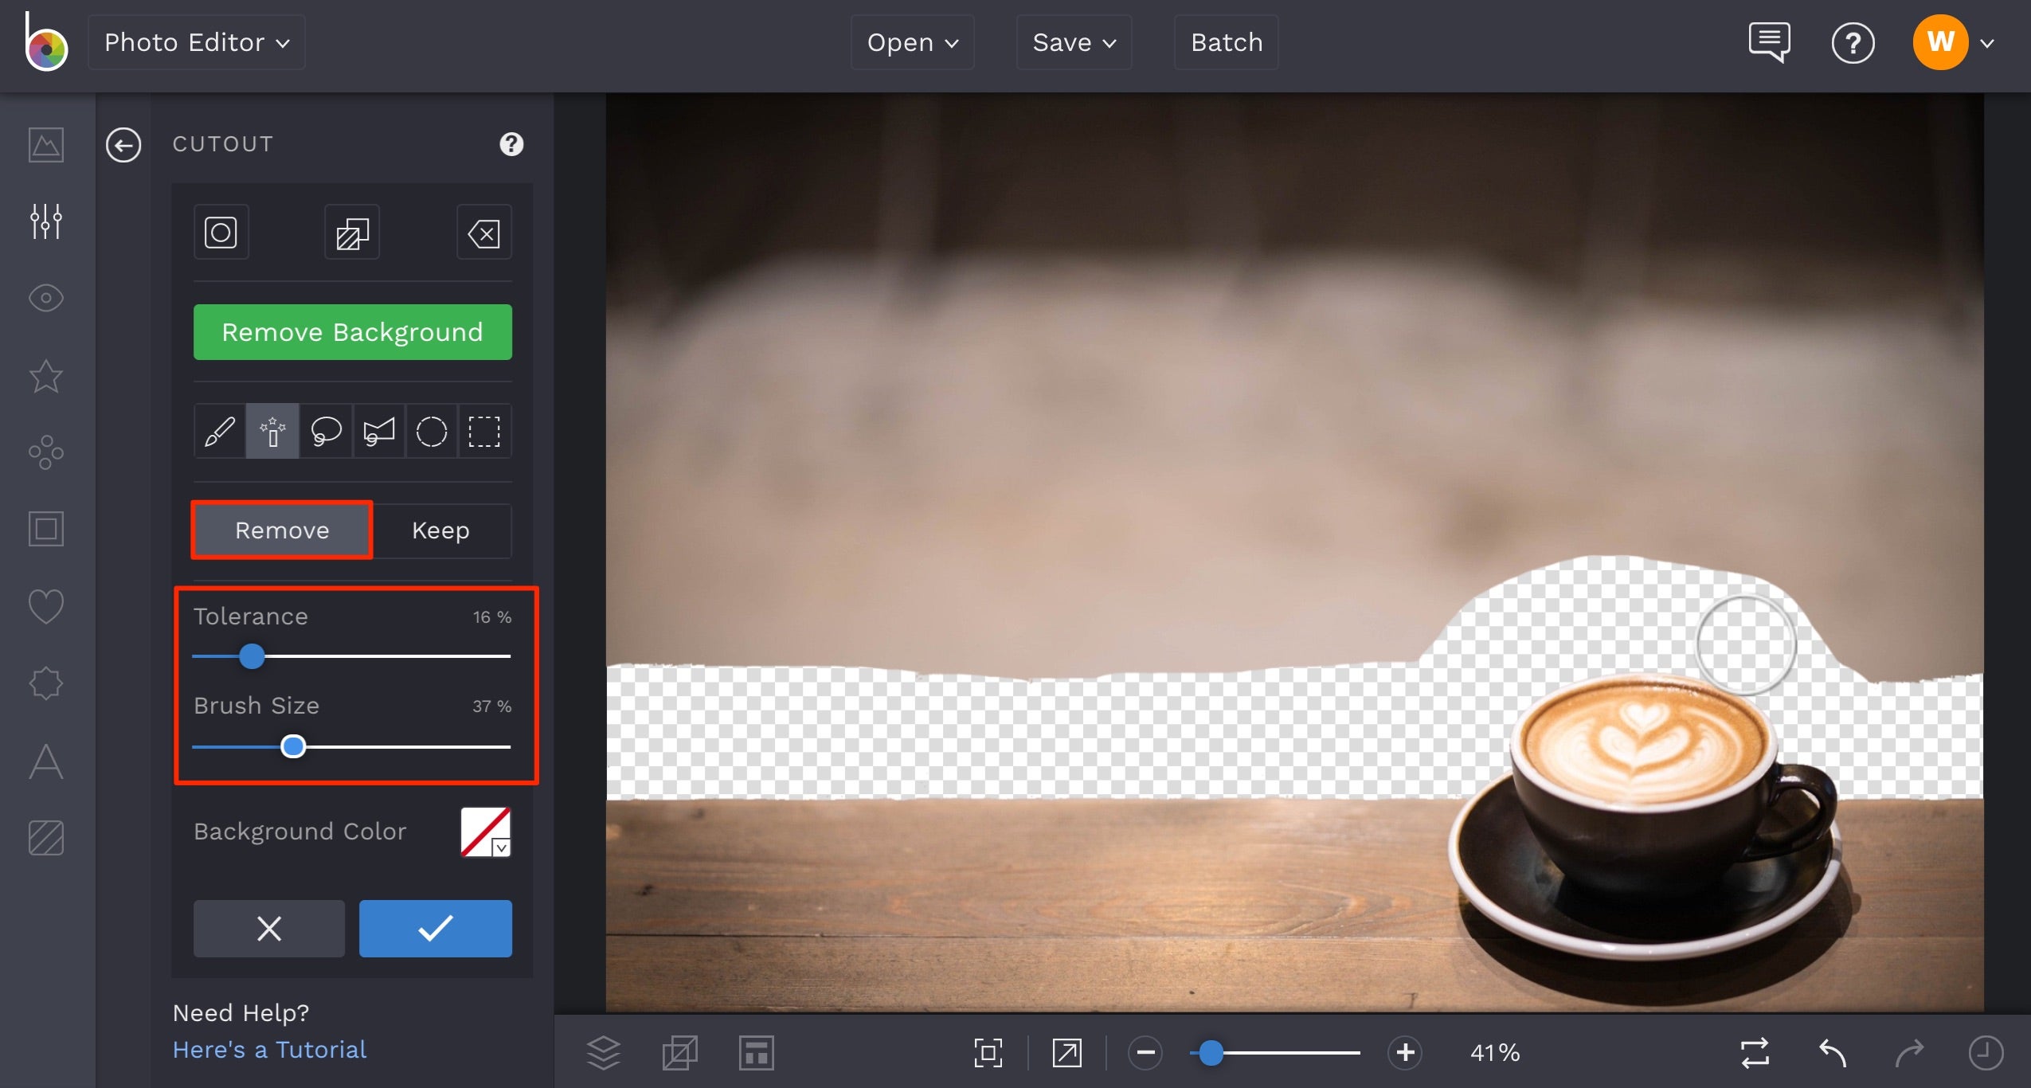Select the rectangular marquee selection tool
Viewport: 2031px width, 1088px height.
click(x=484, y=431)
